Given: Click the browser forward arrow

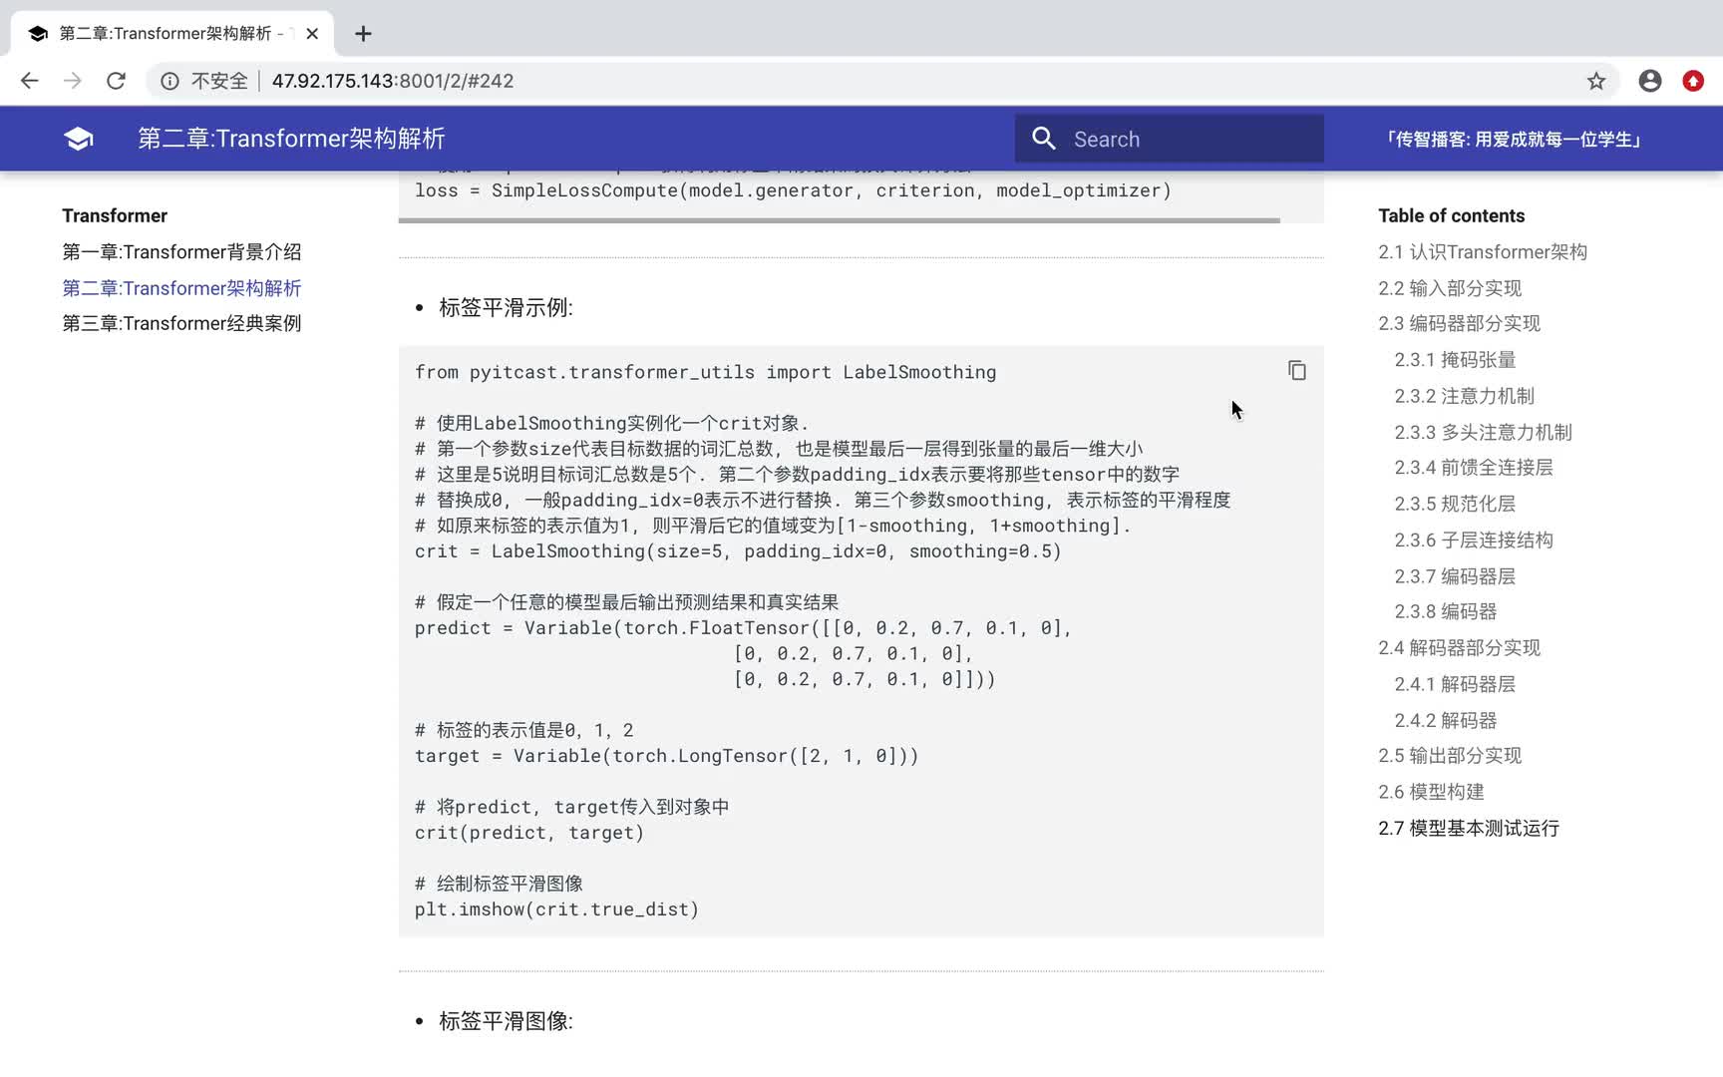Looking at the screenshot, I should [73, 81].
